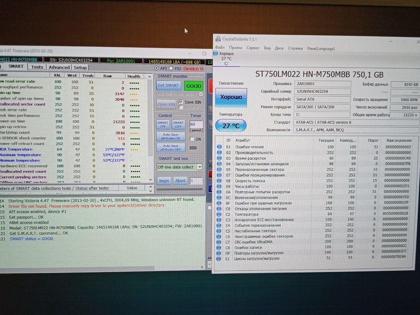Open the "Диск" menu

click(279, 48)
